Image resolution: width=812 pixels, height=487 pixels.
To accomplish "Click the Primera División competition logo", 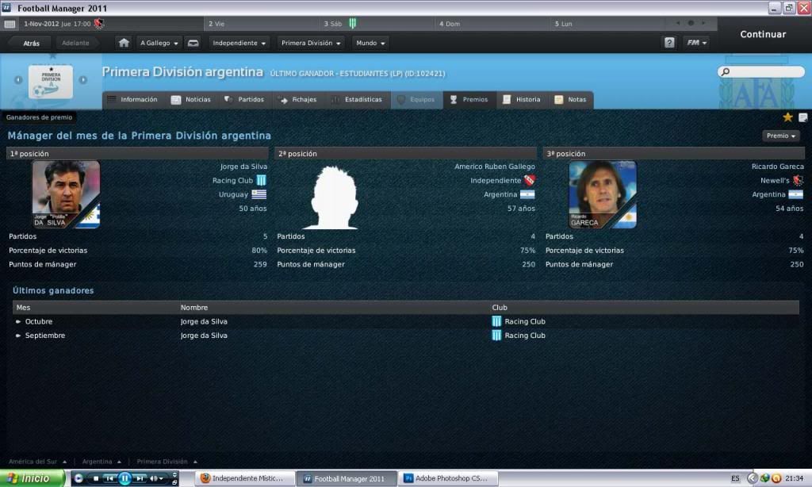I will (51, 82).
